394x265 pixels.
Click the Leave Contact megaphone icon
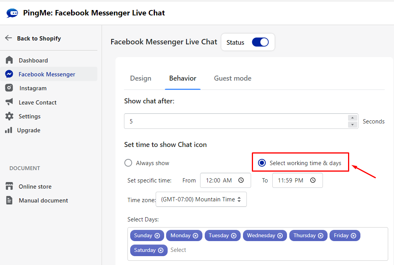pyautogui.click(x=9, y=102)
